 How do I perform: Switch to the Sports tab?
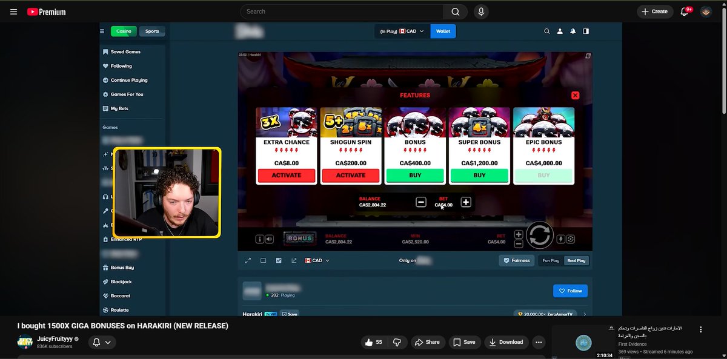(152, 31)
